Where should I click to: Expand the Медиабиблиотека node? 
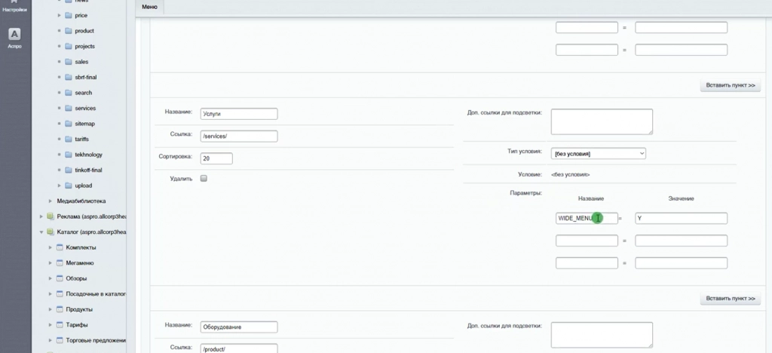51,201
